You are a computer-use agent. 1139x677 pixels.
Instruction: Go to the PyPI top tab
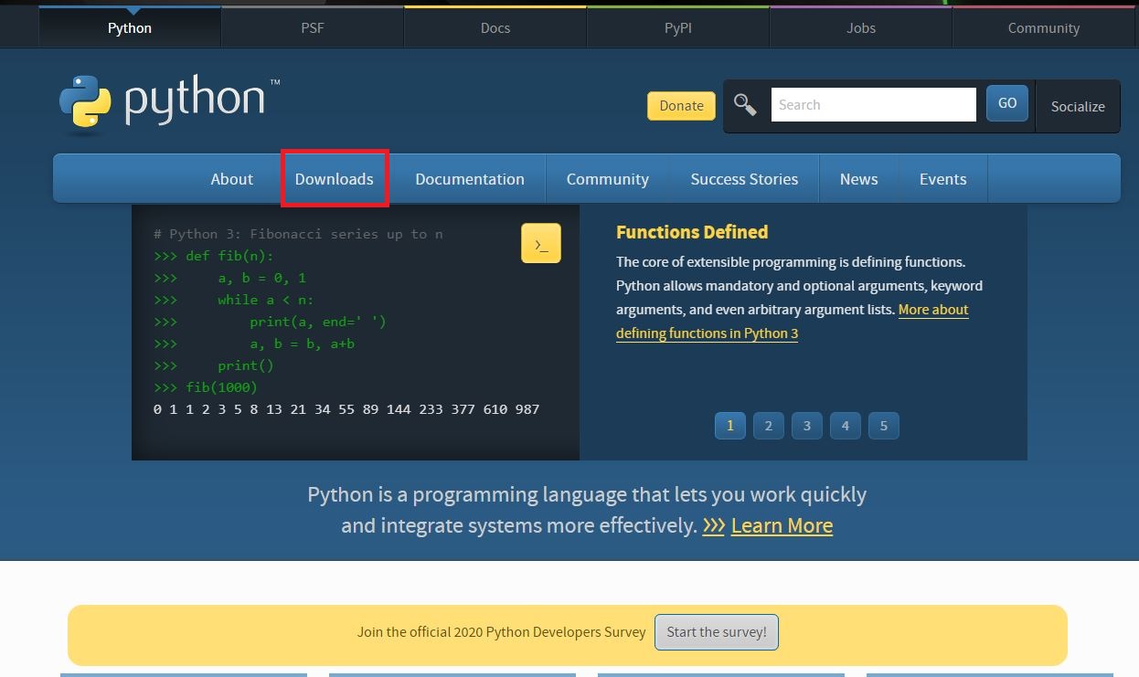click(678, 28)
